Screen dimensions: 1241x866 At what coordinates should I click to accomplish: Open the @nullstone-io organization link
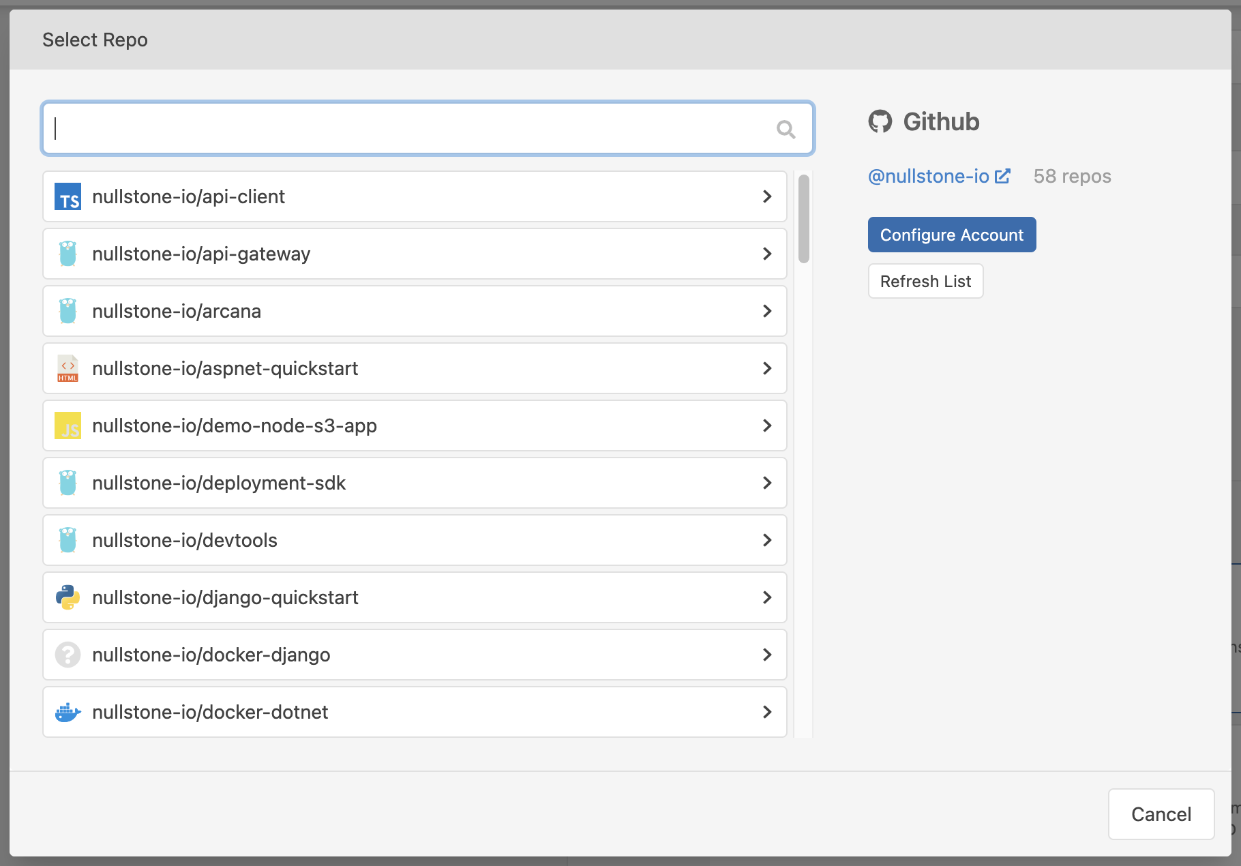click(x=929, y=176)
